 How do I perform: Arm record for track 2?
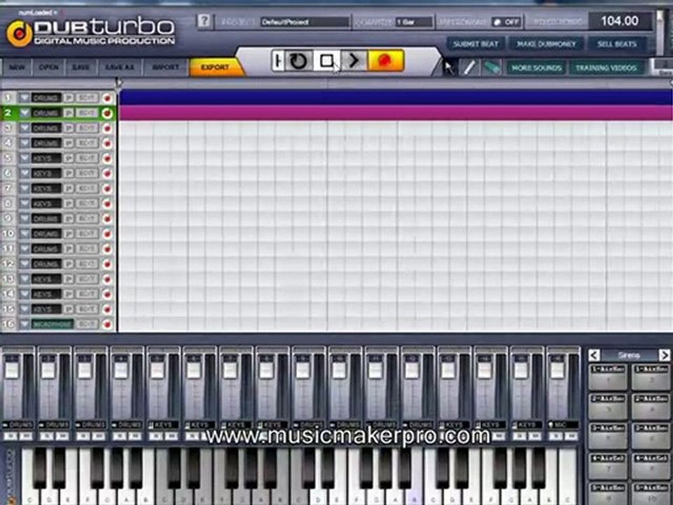click(107, 114)
